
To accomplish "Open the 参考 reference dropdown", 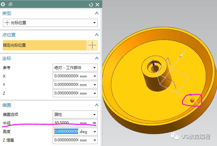I will (x=75, y=67).
